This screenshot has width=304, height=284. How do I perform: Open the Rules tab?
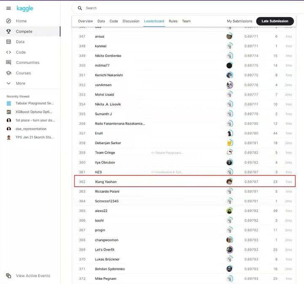click(x=173, y=21)
